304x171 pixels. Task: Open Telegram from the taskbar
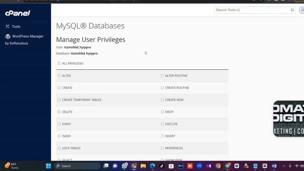point(228,166)
